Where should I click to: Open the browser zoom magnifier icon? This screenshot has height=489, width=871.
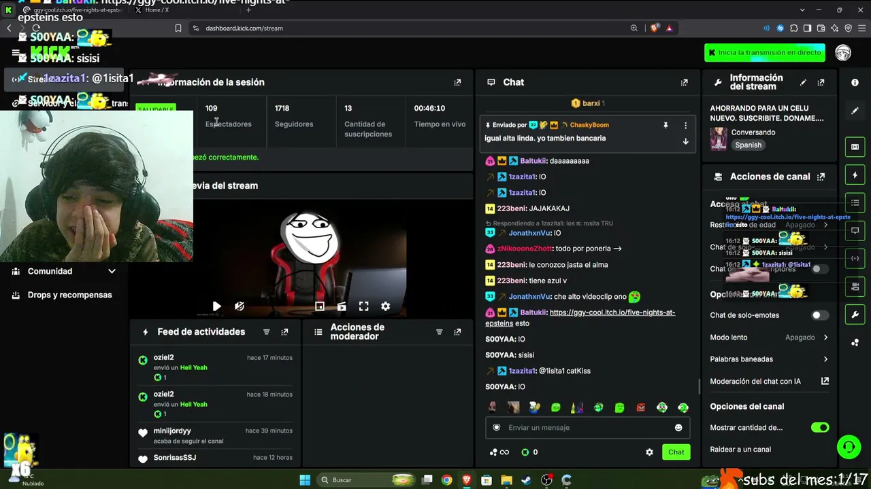click(634, 29)
